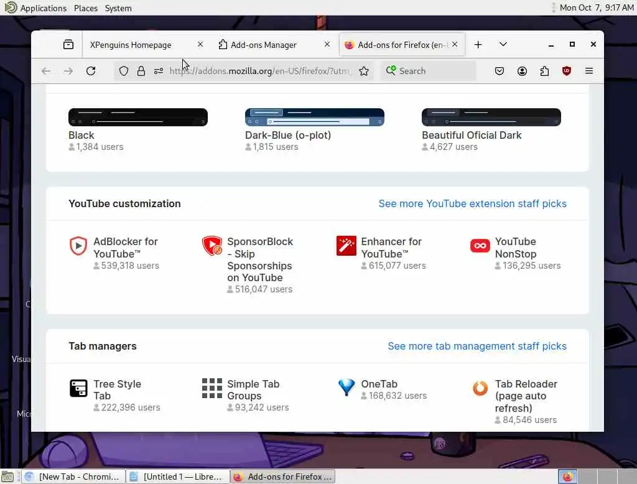Click Enhancer for YouTube wand icon
Screen dimensions: 637x484
click(x=346, y=246)
